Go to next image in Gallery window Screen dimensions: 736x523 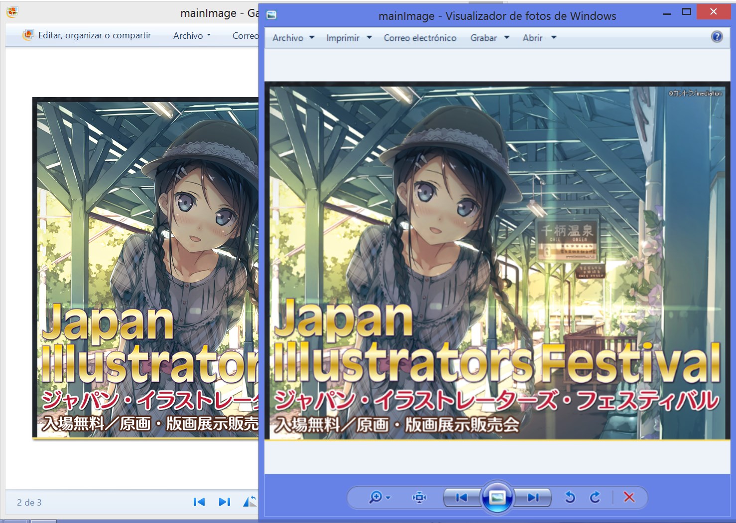(x=225, y=502)
